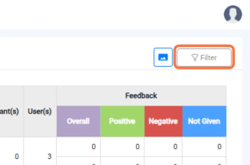This screenshot has height=165, width=250.
Task: Click the funnel icon inside Filter button
Action: click(195, 58)
